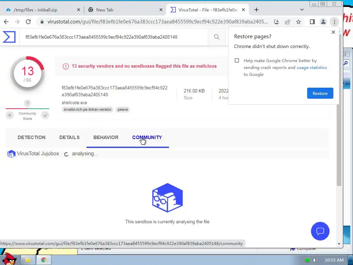Switch to the BEHAVIOR tab
Screen dimensions: 353x265
coord(106,137)
